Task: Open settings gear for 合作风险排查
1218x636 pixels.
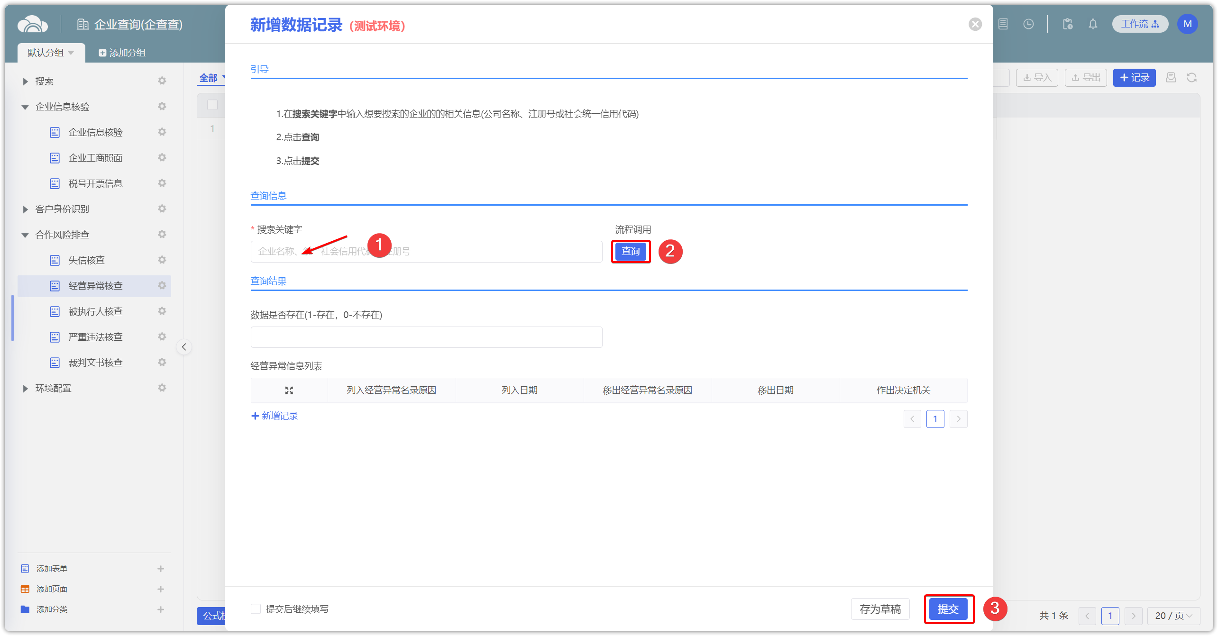Action: [x=162, y=234]
